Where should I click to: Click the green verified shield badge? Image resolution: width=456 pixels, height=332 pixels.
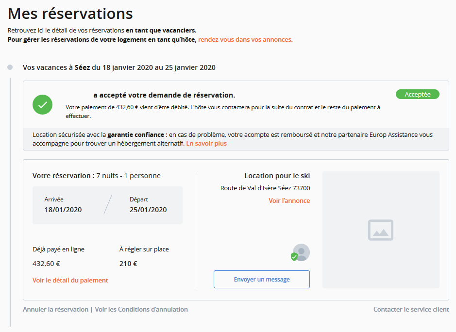(x=294, y=257)
